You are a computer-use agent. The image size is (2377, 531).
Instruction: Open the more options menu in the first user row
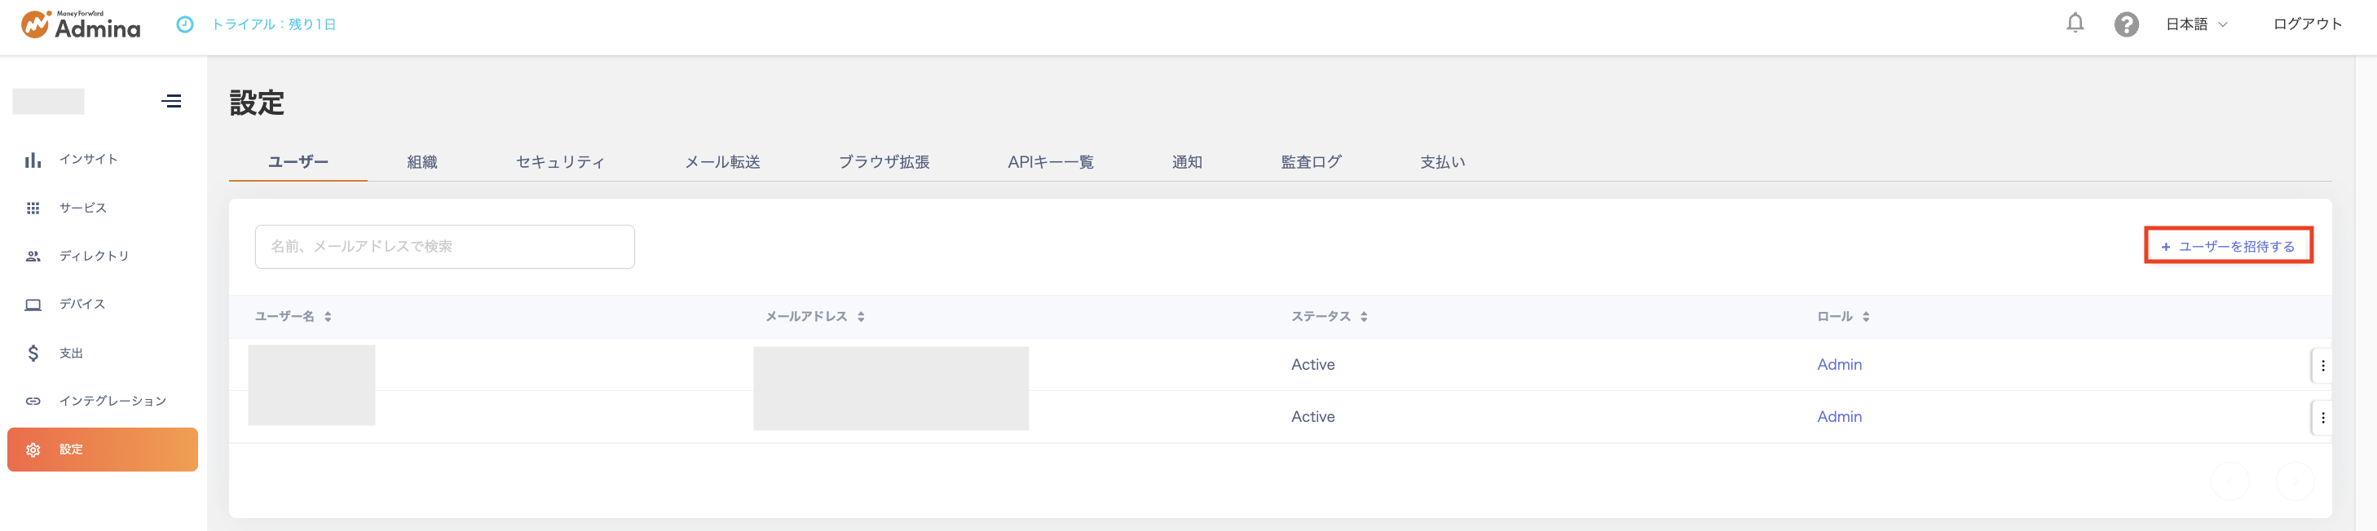point(2322,366)
